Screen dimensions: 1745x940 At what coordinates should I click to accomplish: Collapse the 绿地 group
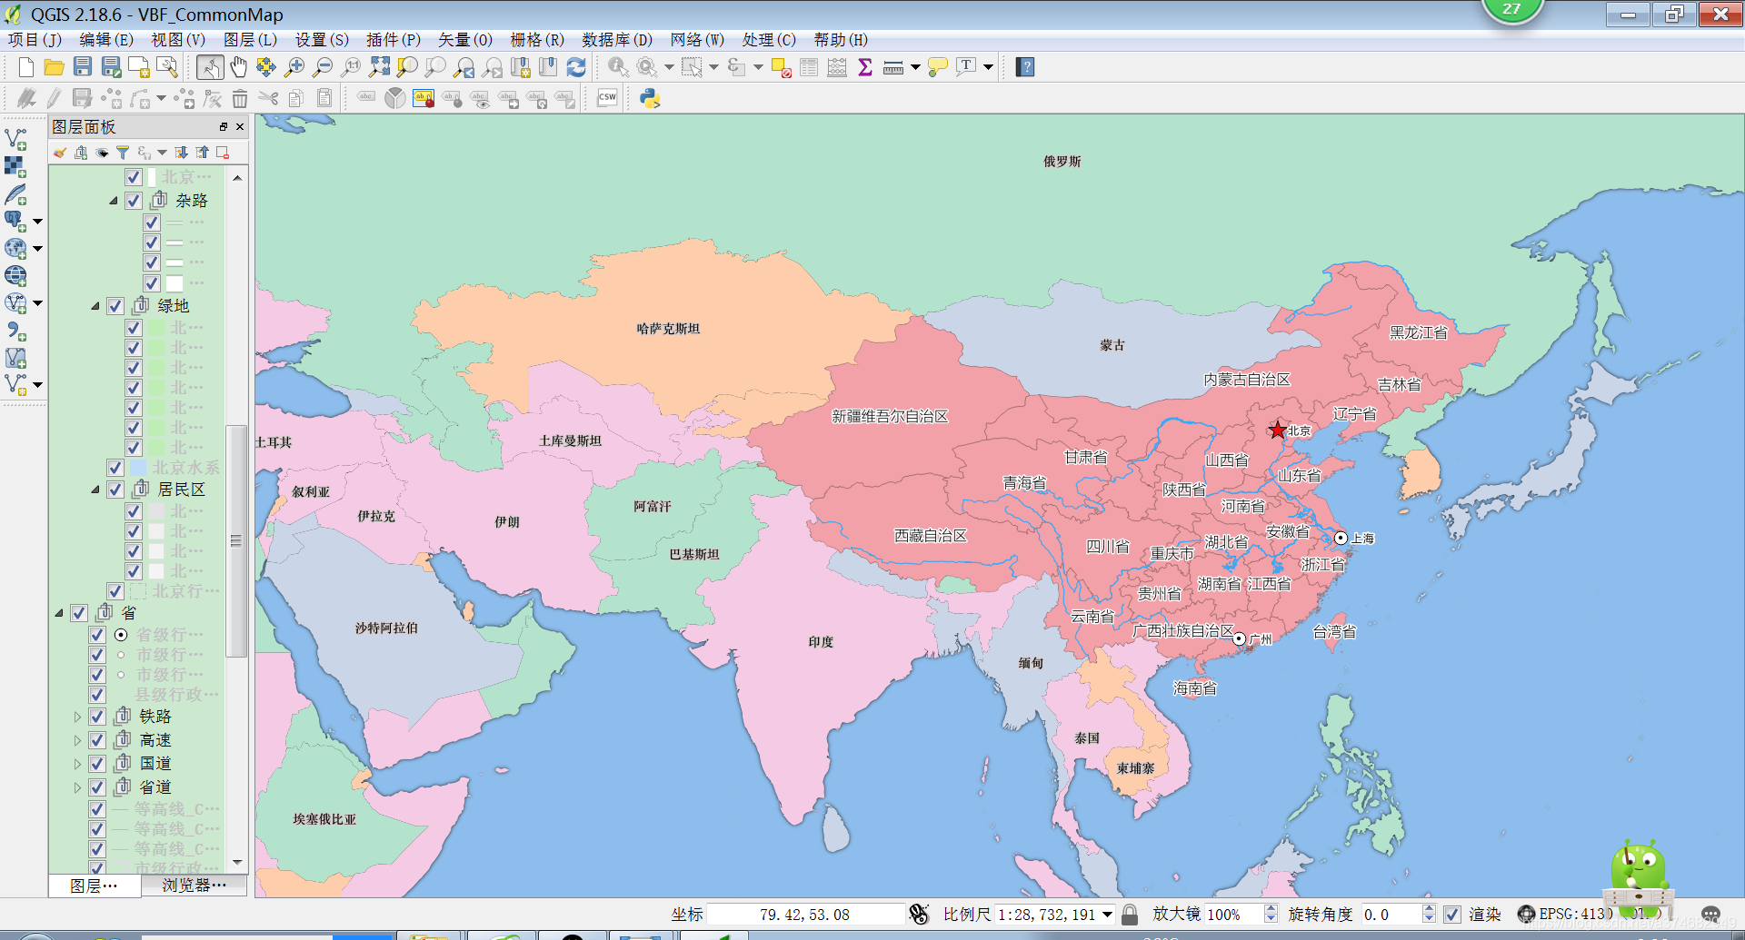point(95,306)
